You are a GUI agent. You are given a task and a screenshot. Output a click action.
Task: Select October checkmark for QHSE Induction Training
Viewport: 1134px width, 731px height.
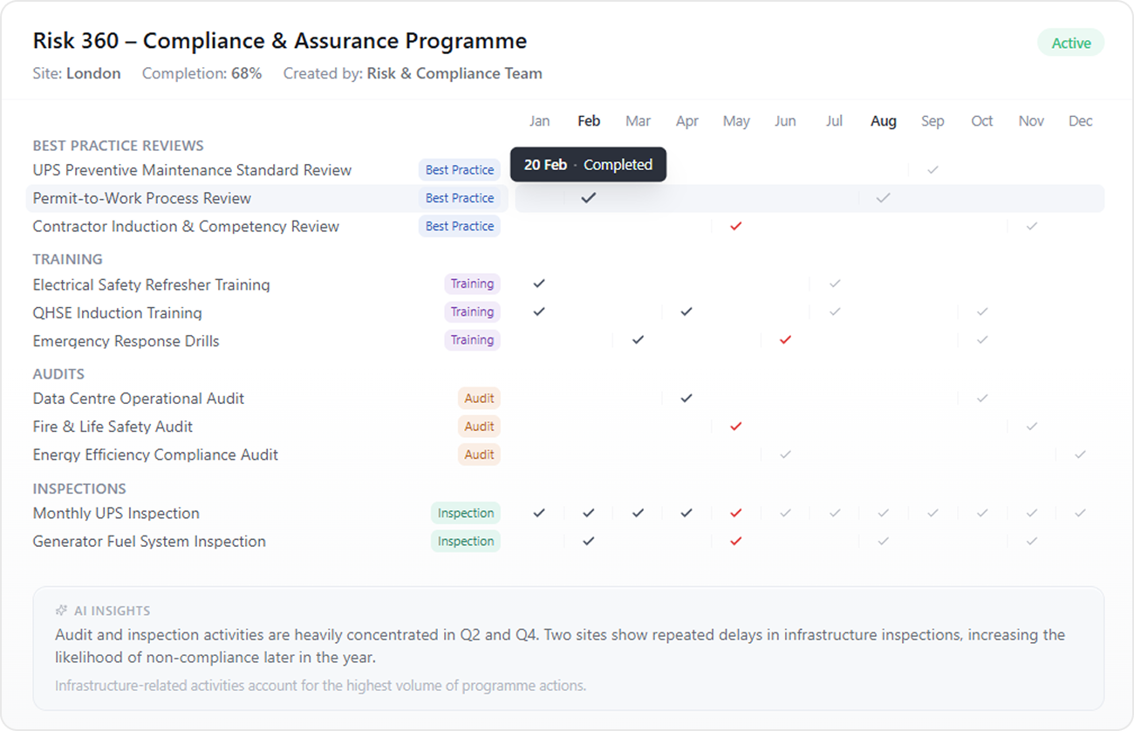coord(982,311)
